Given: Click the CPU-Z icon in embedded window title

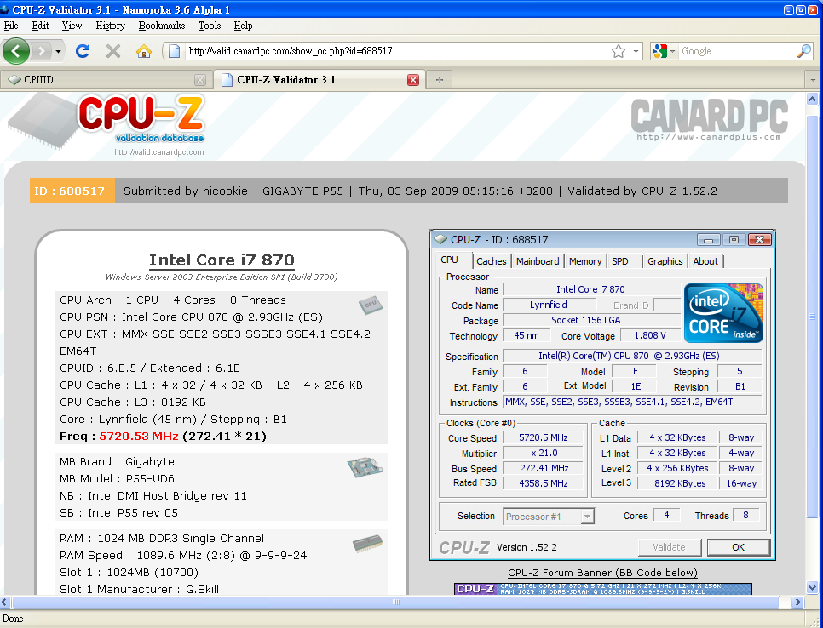Looking at the screenshot, I should point(440,240).
